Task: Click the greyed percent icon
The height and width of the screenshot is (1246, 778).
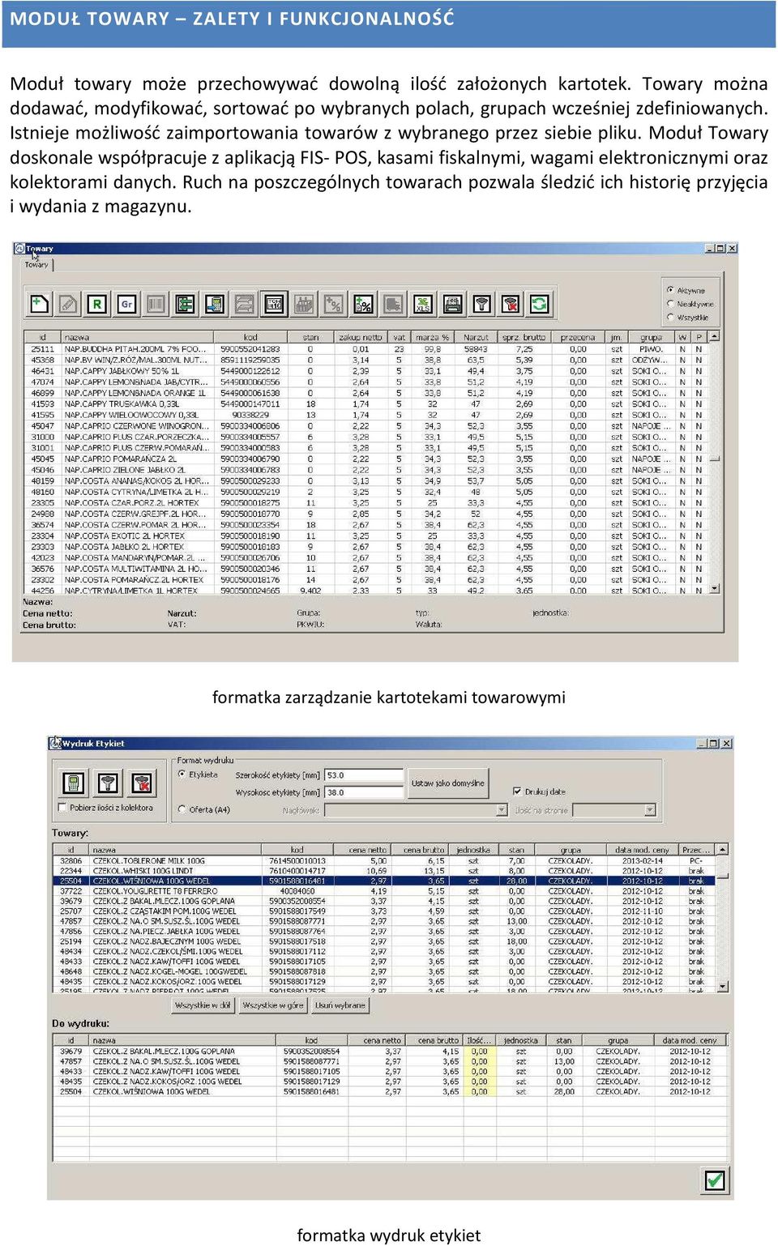Action: [x=333, y=305]
